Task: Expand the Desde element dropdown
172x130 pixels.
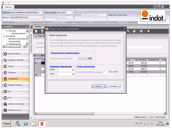Action: pos(73,70)
